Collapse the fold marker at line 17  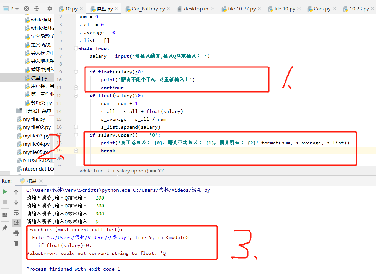(x=76, y=135)
